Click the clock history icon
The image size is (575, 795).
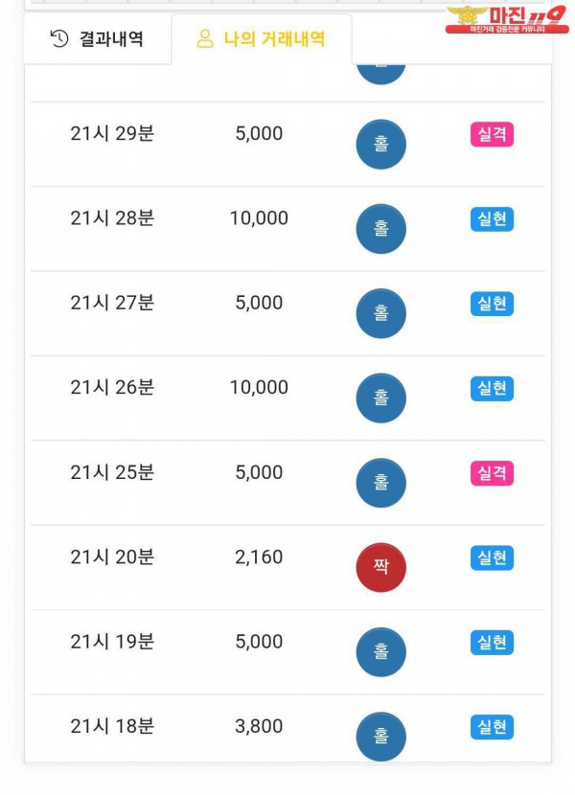(59, 39)
